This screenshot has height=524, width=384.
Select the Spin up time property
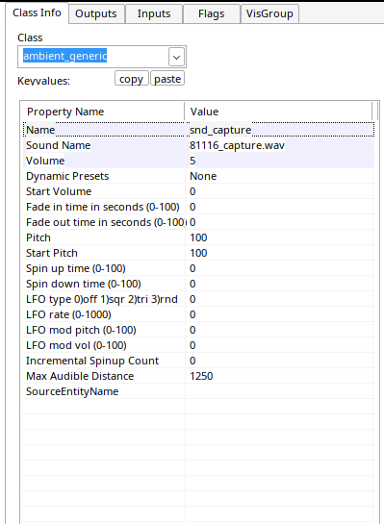tap(105, 268)
